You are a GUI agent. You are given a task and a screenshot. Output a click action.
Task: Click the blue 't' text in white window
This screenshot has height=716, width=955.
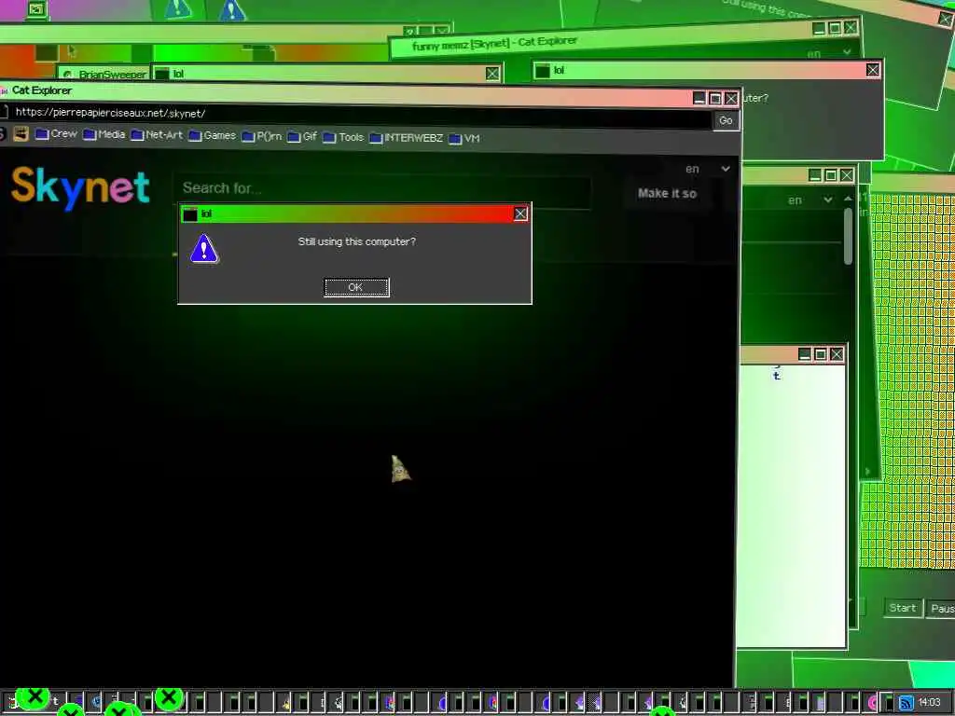click(x=777, y=375)
